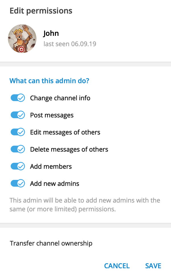Click John's profile avatar picture
The height and width of the screenshot is (277, 171).
point(22,39)
